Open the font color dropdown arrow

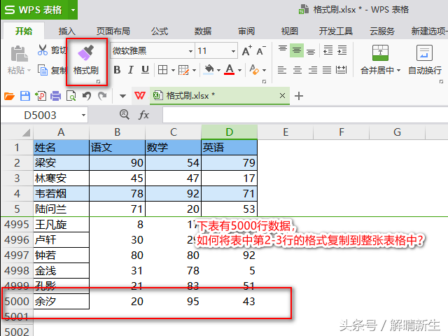239,70
